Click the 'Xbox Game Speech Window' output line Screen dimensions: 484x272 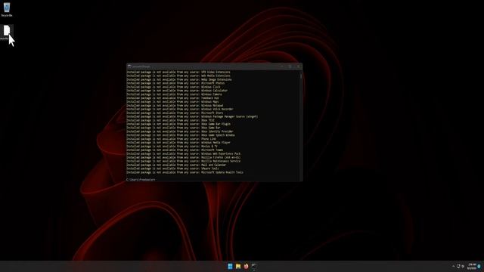[x=181, y=135]
